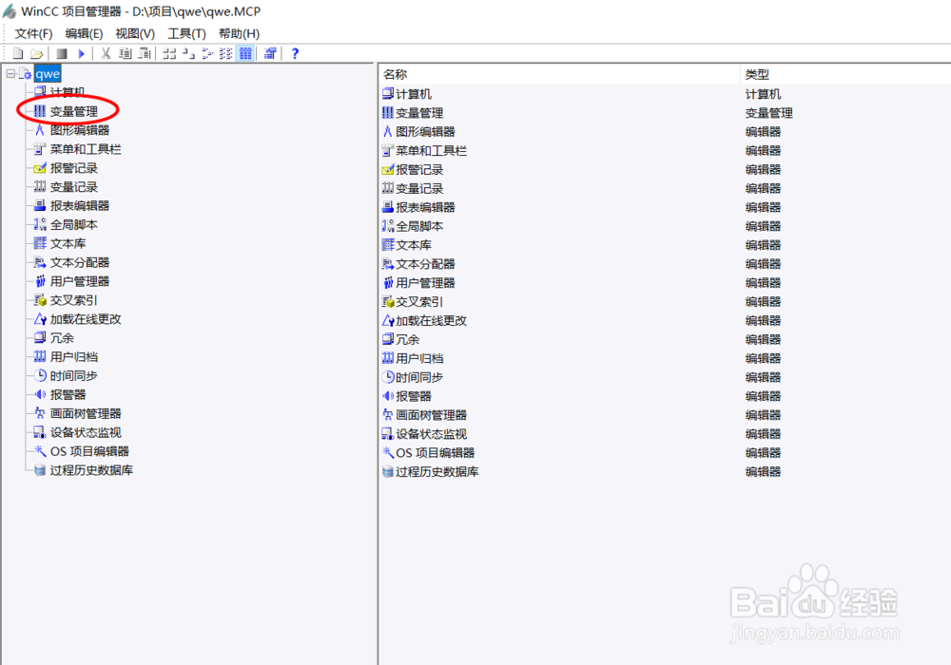The width and height of the screenshot is (951, 665).
Task: Select 菜单和工具栏 in the left tree
Action: point(86,149)
